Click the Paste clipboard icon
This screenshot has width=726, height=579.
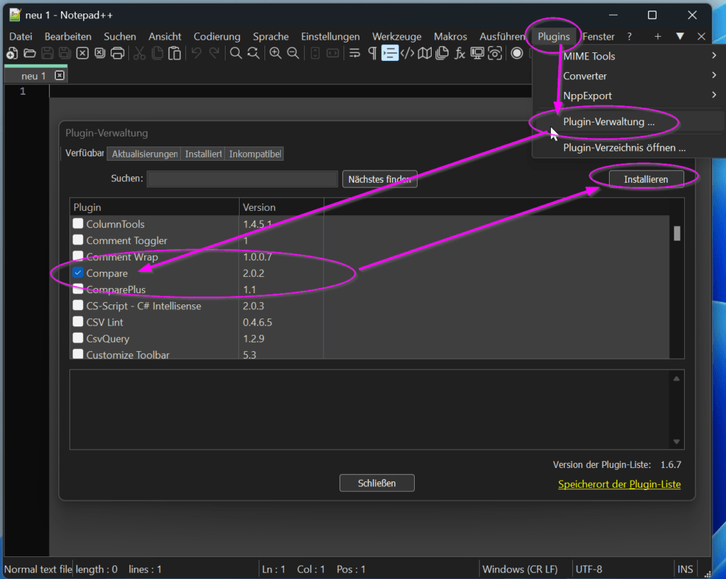(x=174, y=53)
